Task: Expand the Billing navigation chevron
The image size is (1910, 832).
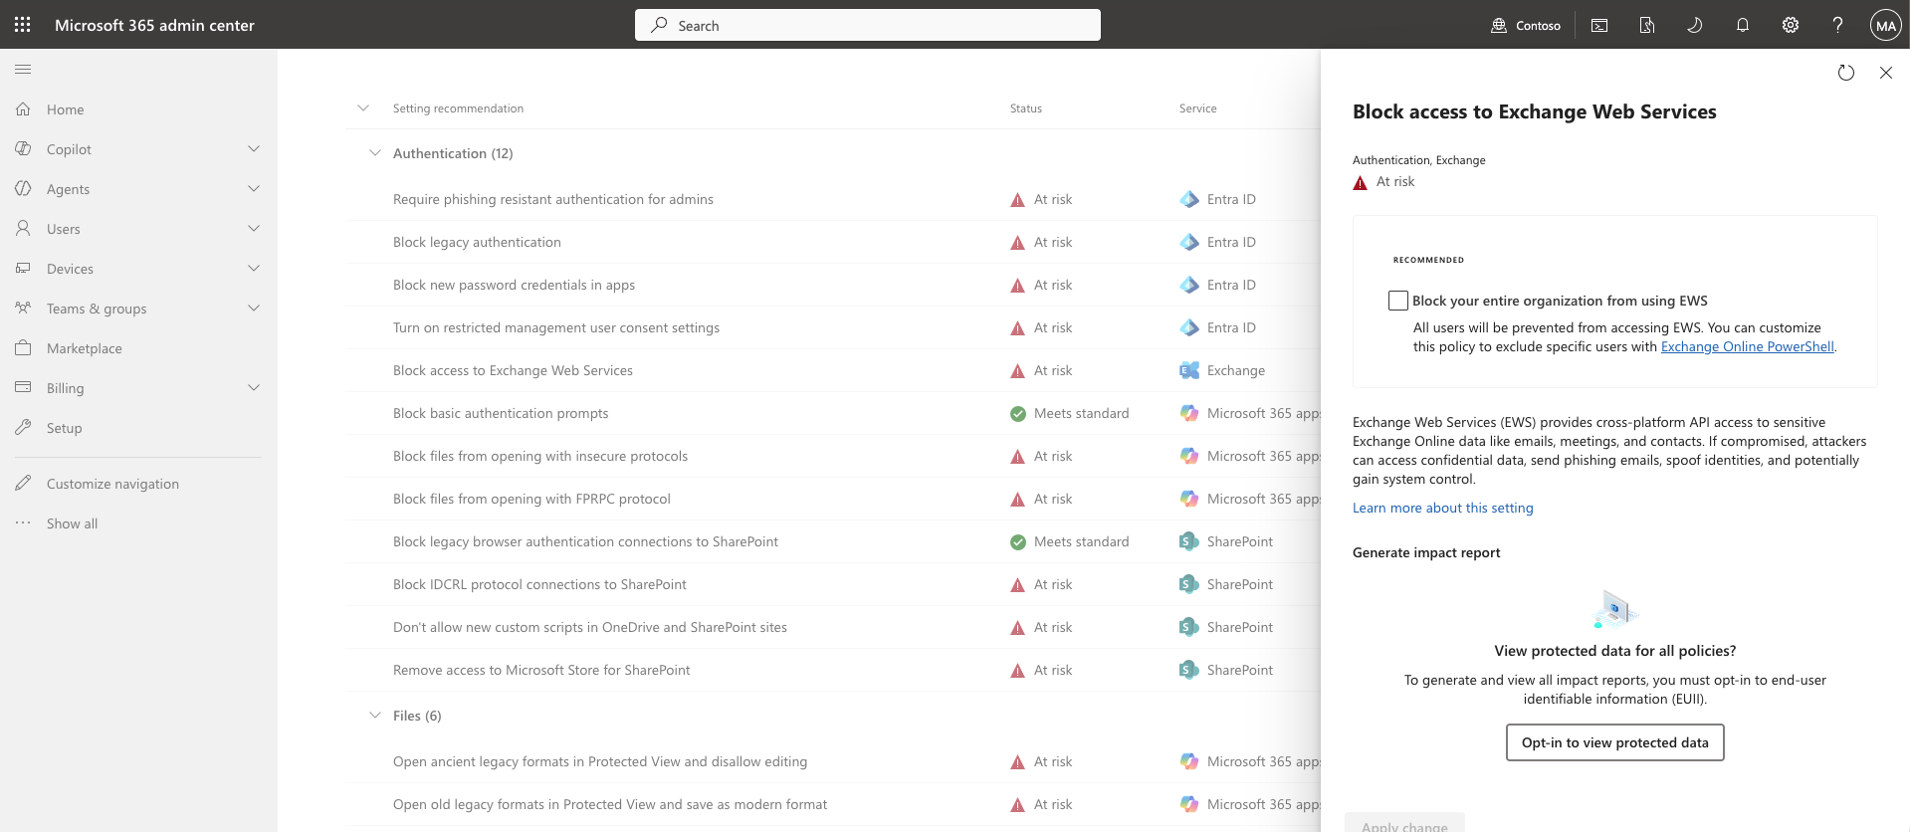Action: [254, 388]
